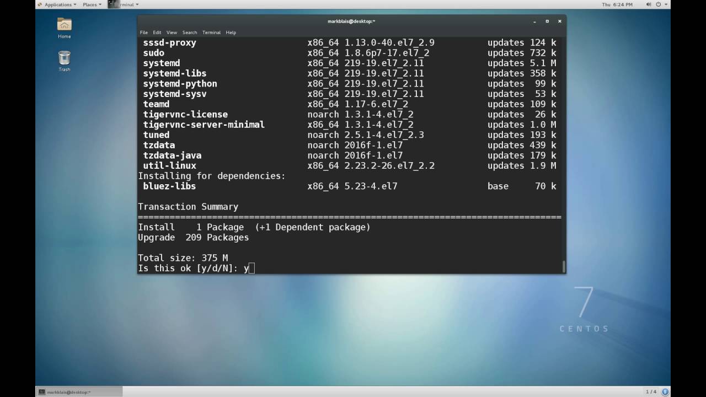This screenshot has width=706, height=397.
Task: Click the 'tzdata' package name
Action: point(159,146)
